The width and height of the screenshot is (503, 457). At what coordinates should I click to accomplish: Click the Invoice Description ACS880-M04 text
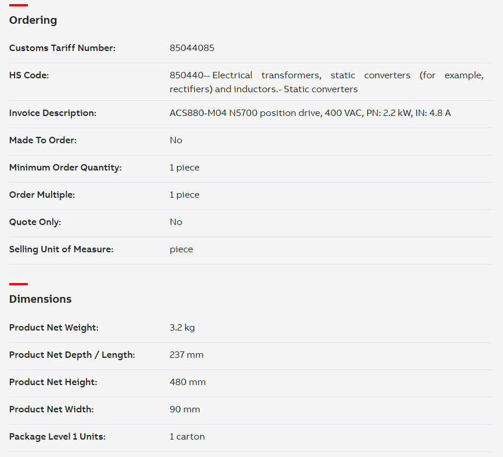(310, 113)
